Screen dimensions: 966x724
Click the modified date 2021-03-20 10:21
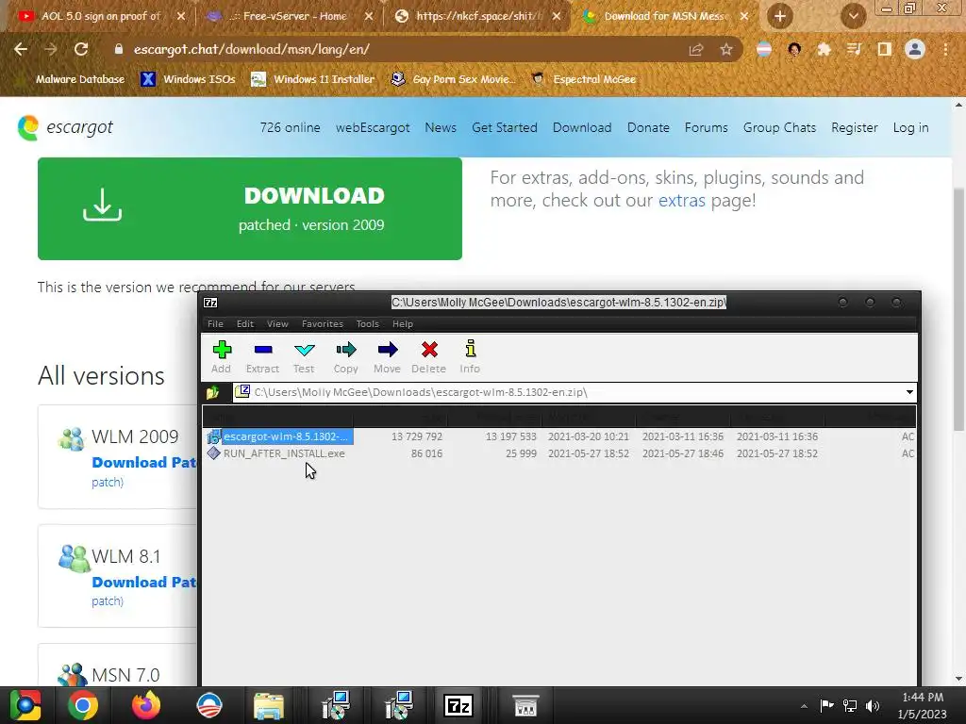click(x=589, y=436)
